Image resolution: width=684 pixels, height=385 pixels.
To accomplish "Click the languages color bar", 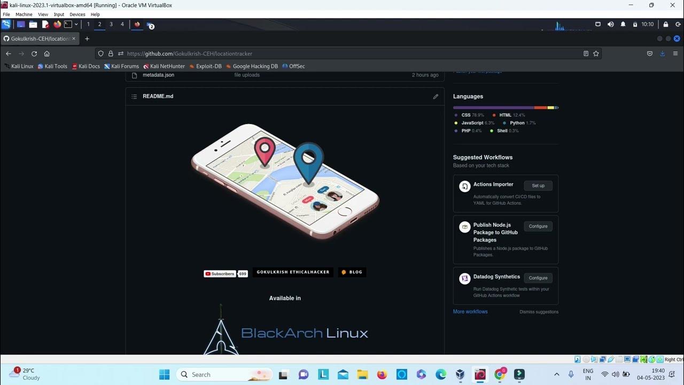I will (x=506, y=107).
